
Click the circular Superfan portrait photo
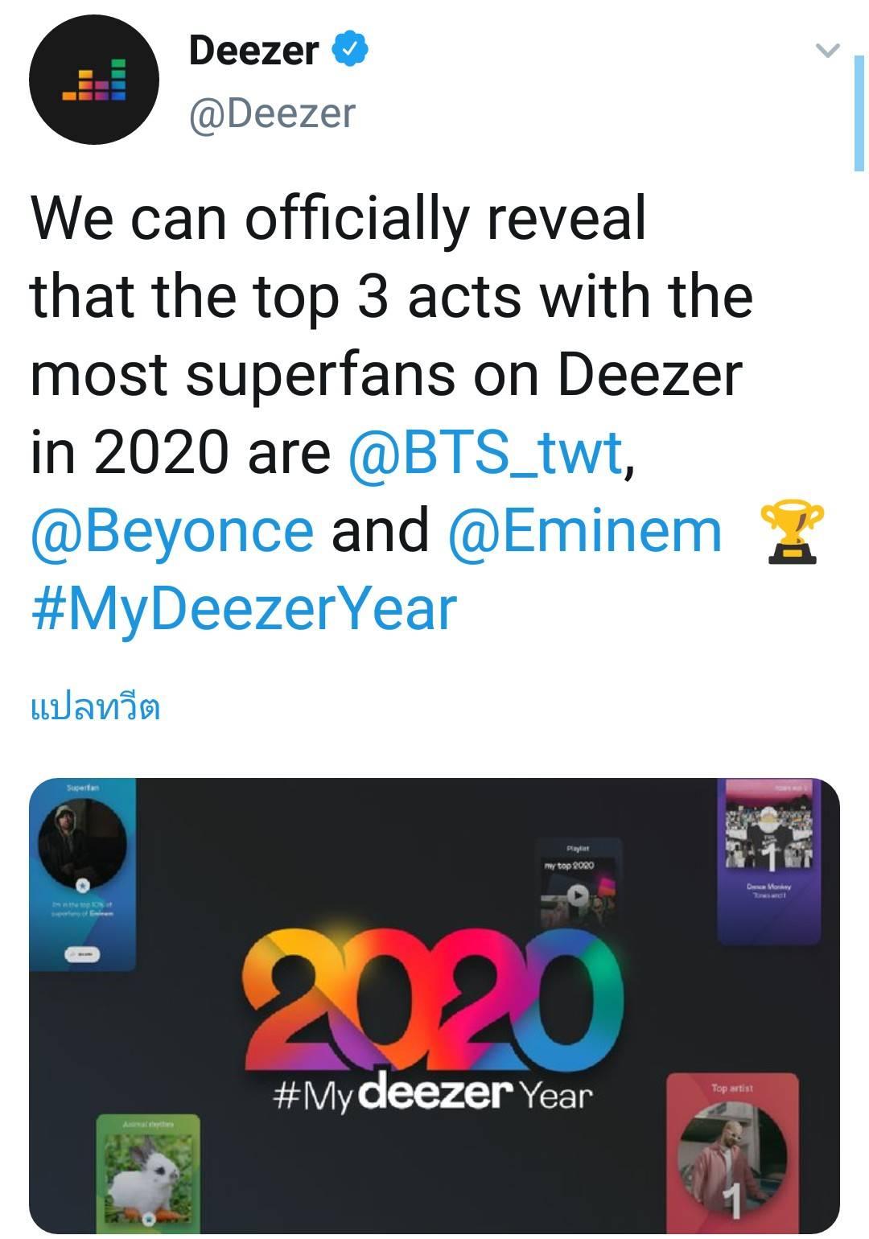82,842
